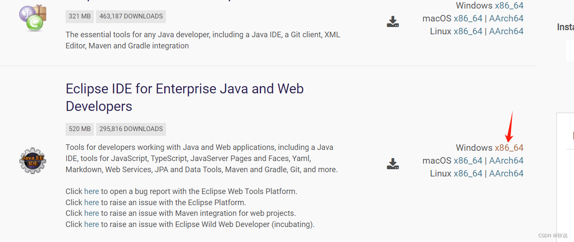Image resolution: width=574 pixels, height=242 pixels.
Task: Click the Enterprise Java 'Windows' platform label
Action: 474,148
